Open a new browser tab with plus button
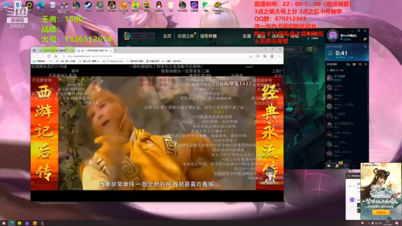The width and height of the screenshot is (402, 226). pyautogui.click(x=116, y=50)
